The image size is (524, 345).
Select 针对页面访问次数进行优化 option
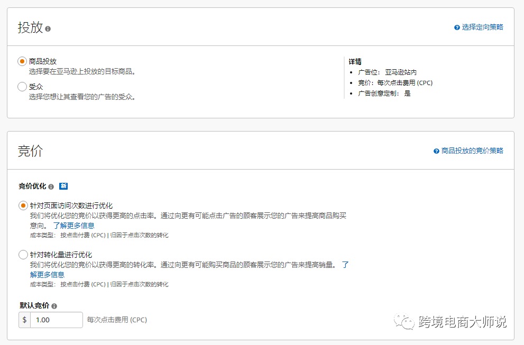(x=23, y=206)
